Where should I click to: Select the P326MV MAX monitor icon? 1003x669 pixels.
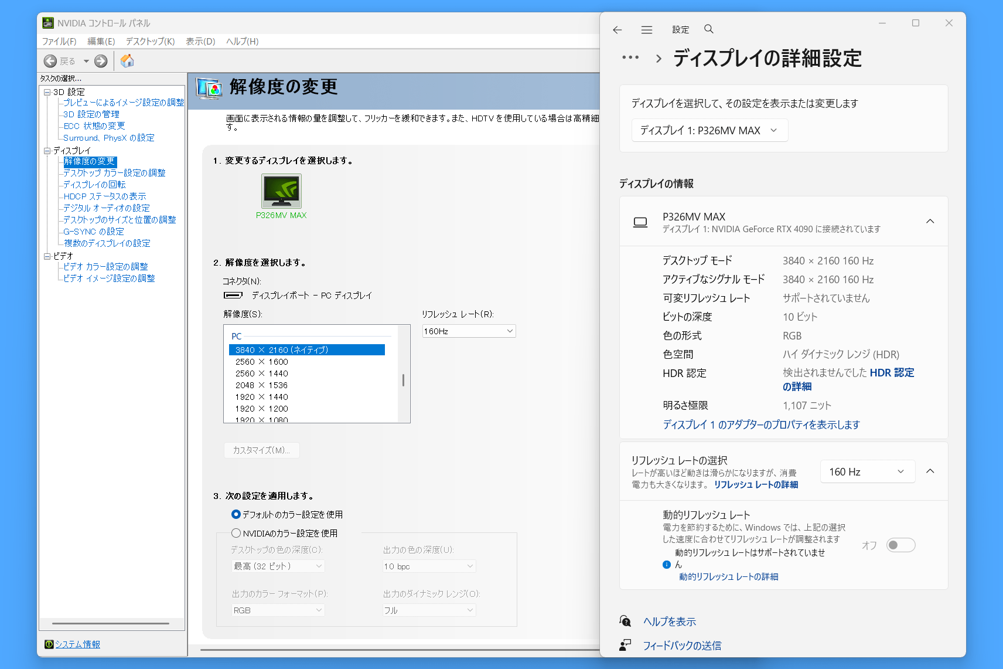click(281, 191)
